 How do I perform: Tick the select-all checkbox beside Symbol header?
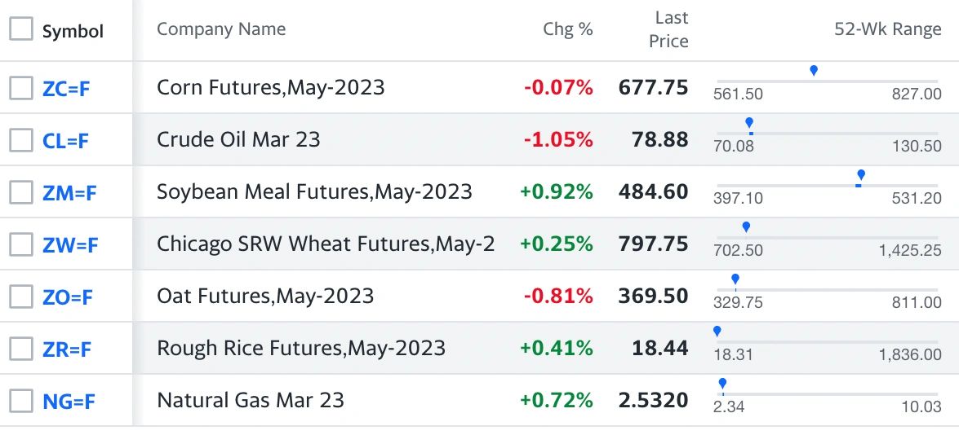click(20, 29)
